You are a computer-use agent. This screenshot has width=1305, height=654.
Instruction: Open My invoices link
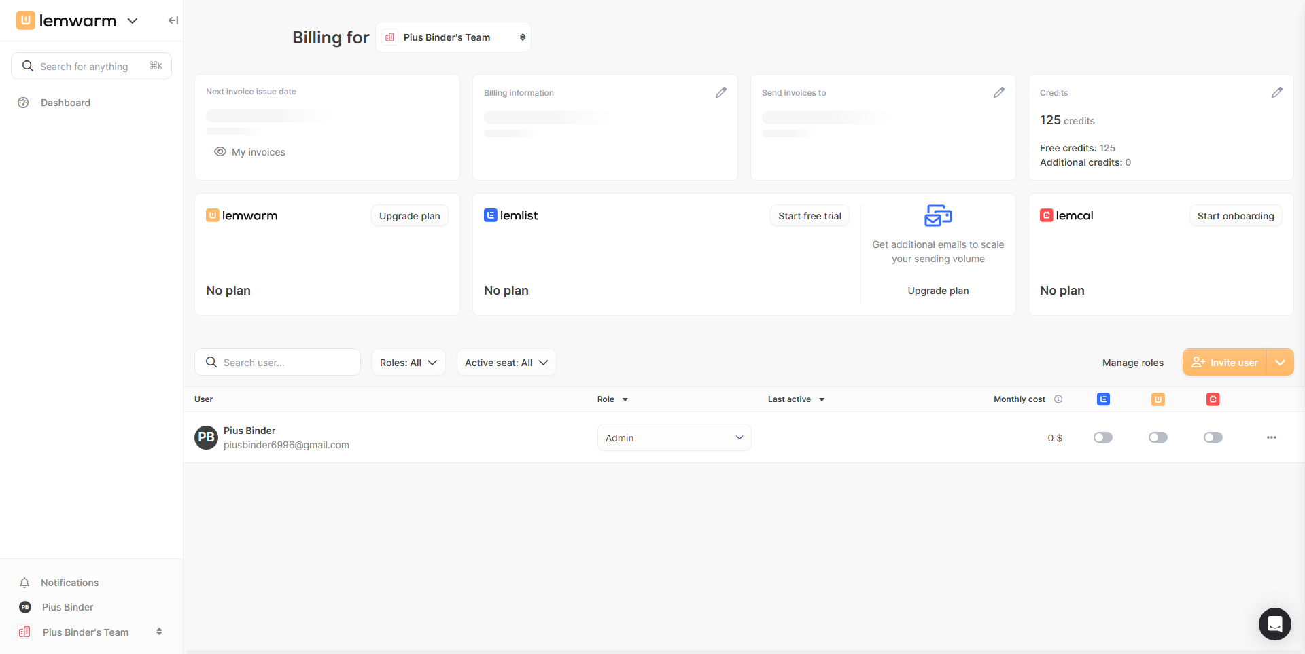[x=258, y=152]
